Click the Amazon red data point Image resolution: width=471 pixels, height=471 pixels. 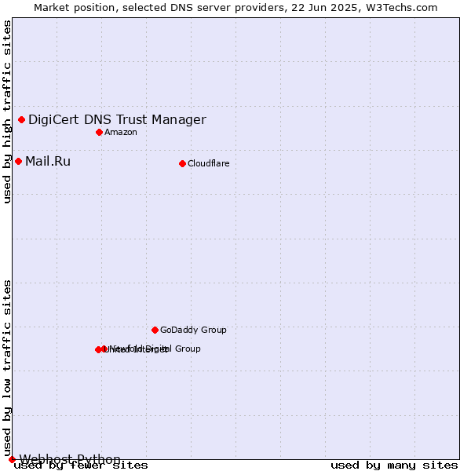point(100,132)
